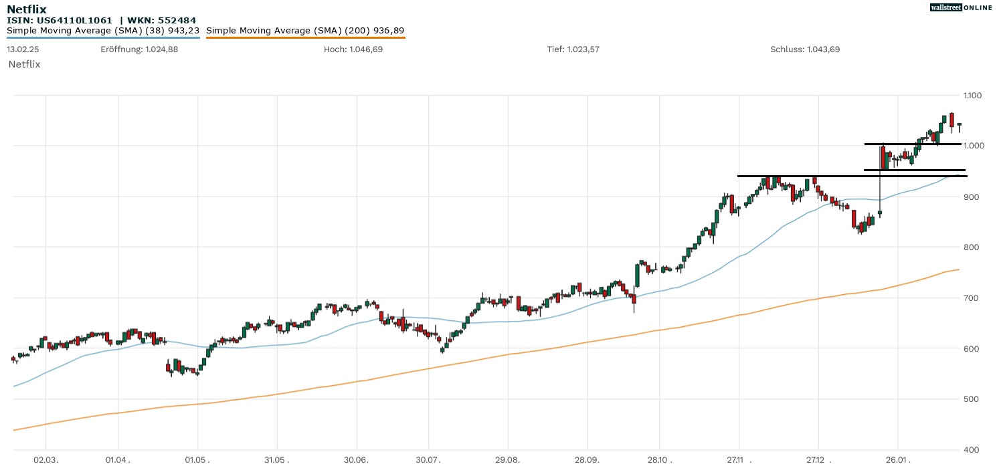Select the ISIN US64110L1061 text
997x464 pixels.
(60, 20)
